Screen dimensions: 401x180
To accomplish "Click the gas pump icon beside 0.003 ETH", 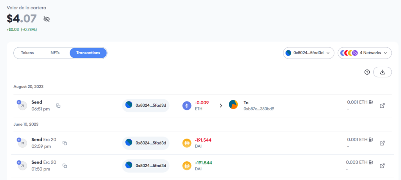I will 370,162.
